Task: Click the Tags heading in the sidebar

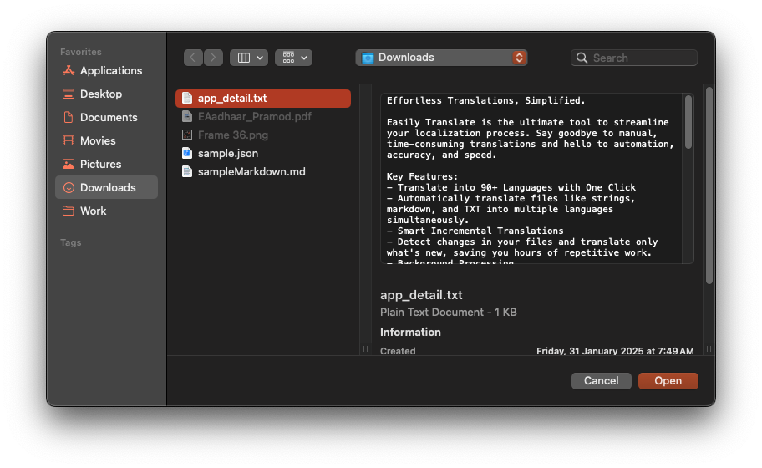Action: pyautogui.click(x=70, y=242)
